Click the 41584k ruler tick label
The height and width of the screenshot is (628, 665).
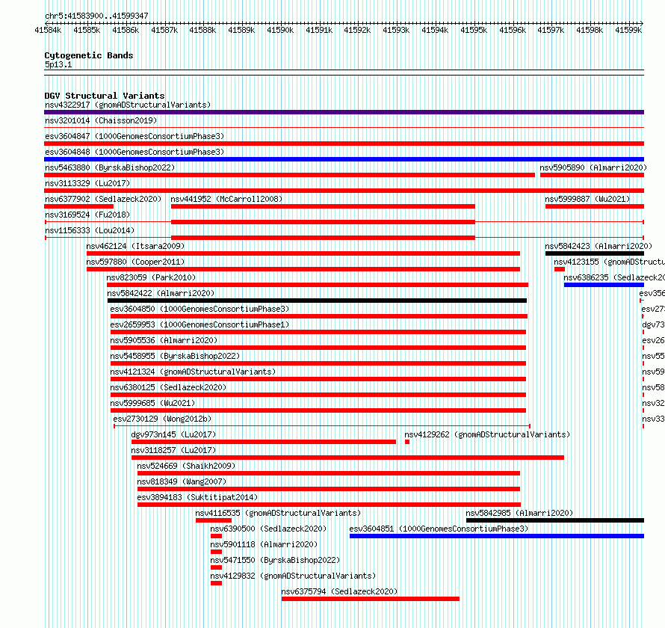coord(48,30)
